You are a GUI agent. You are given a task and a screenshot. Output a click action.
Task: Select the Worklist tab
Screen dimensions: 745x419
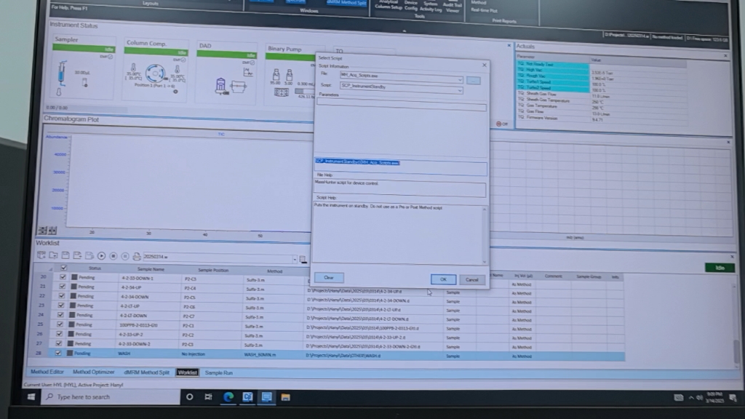click(187, 372)
